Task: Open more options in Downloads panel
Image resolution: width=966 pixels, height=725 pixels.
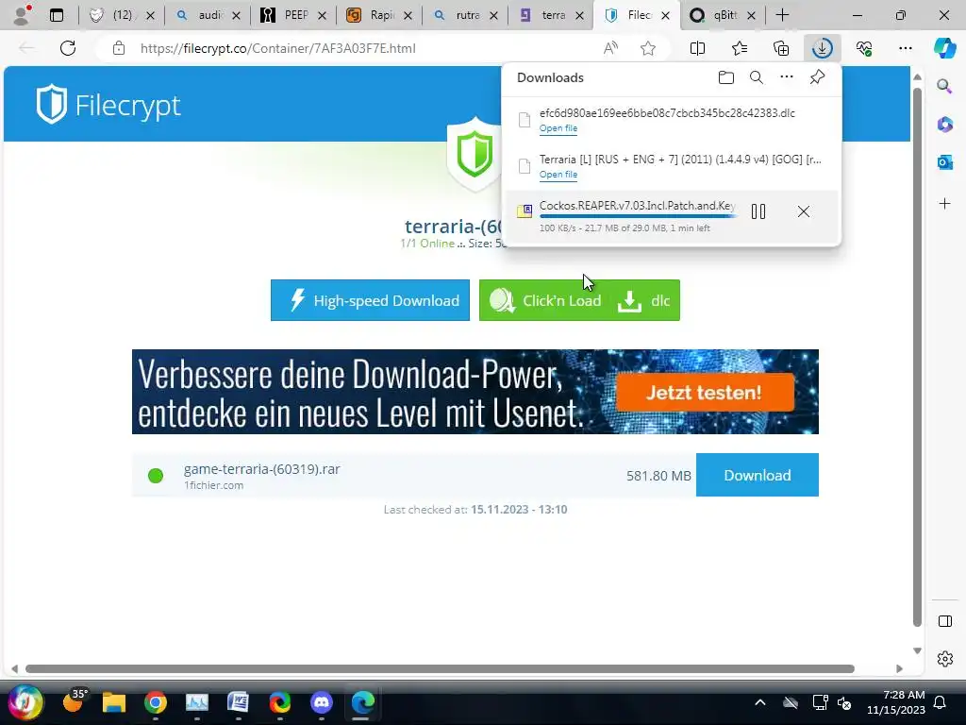Action: coord(786,77)
